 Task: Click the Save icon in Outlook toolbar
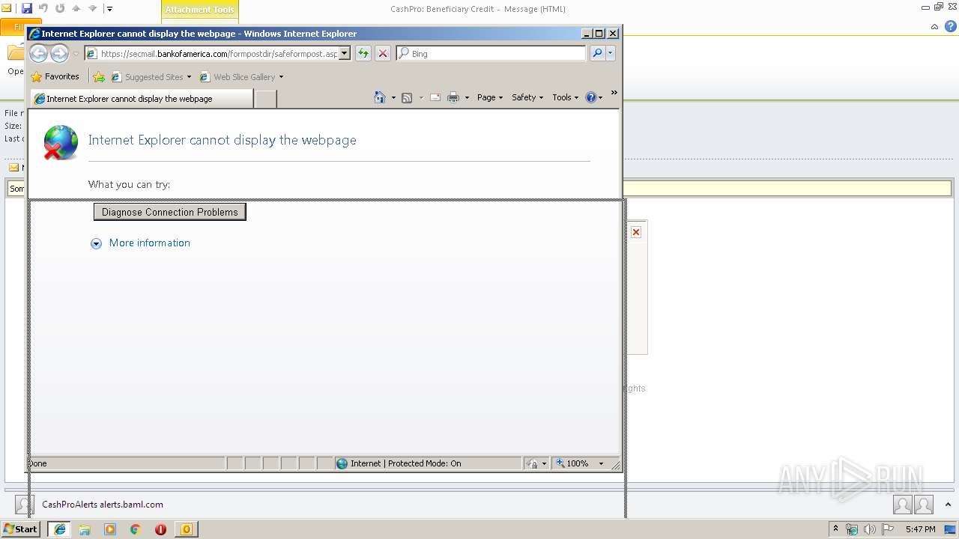click(x=27, y=8)
